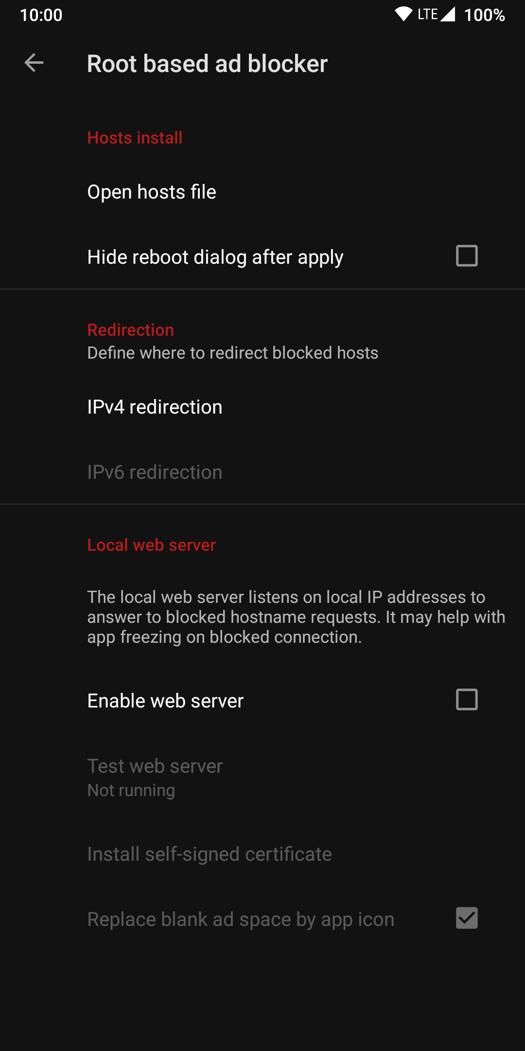Tap the Hide reboot dialog after apply label
This screenshot has height=1051, width=525.
click(x=215, y=257)
